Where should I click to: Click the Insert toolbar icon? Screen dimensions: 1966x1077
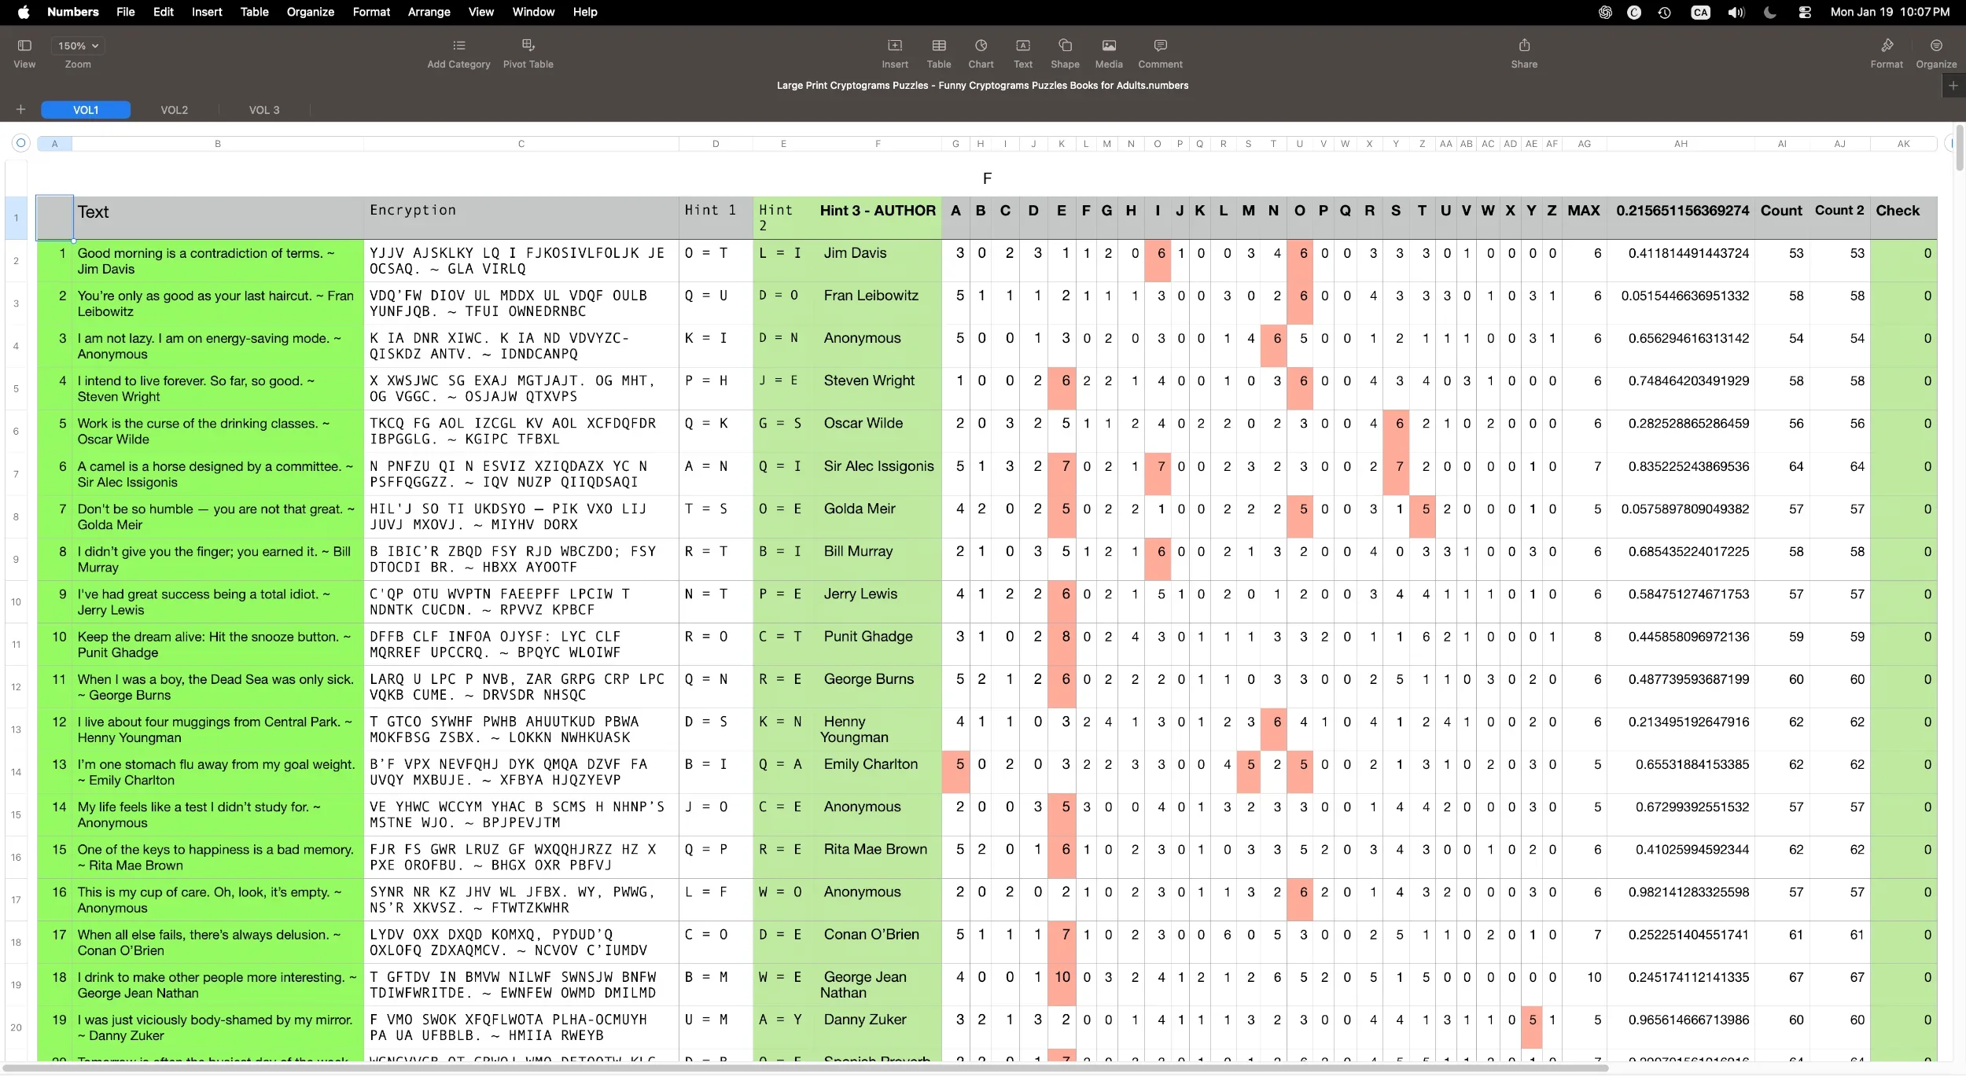[x=894, y=46]
